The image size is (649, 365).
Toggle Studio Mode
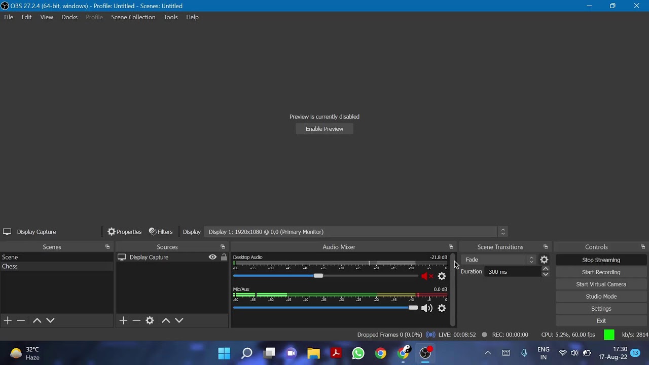(x=601, y=297)
